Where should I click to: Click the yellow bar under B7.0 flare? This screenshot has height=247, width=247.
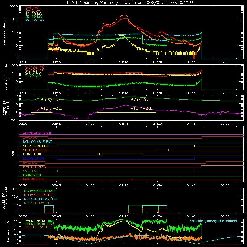[x=126, y=112]
